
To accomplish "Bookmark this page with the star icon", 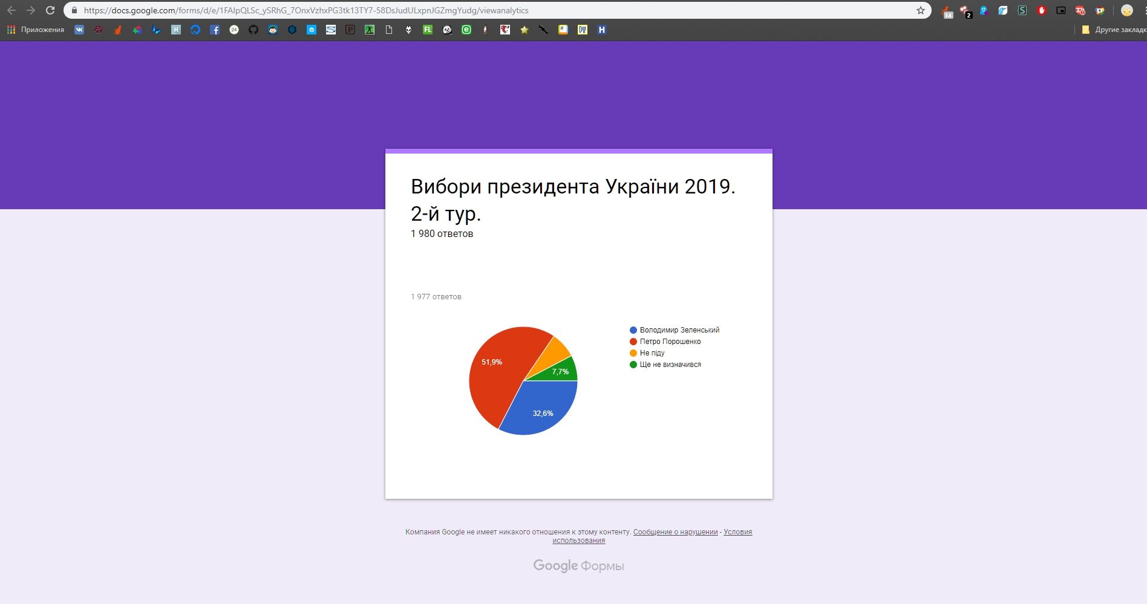I will point(921,10).
